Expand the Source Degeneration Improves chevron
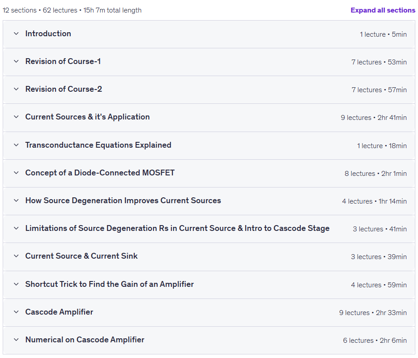This screenshot has height=358, width=418. click(16, 200)
